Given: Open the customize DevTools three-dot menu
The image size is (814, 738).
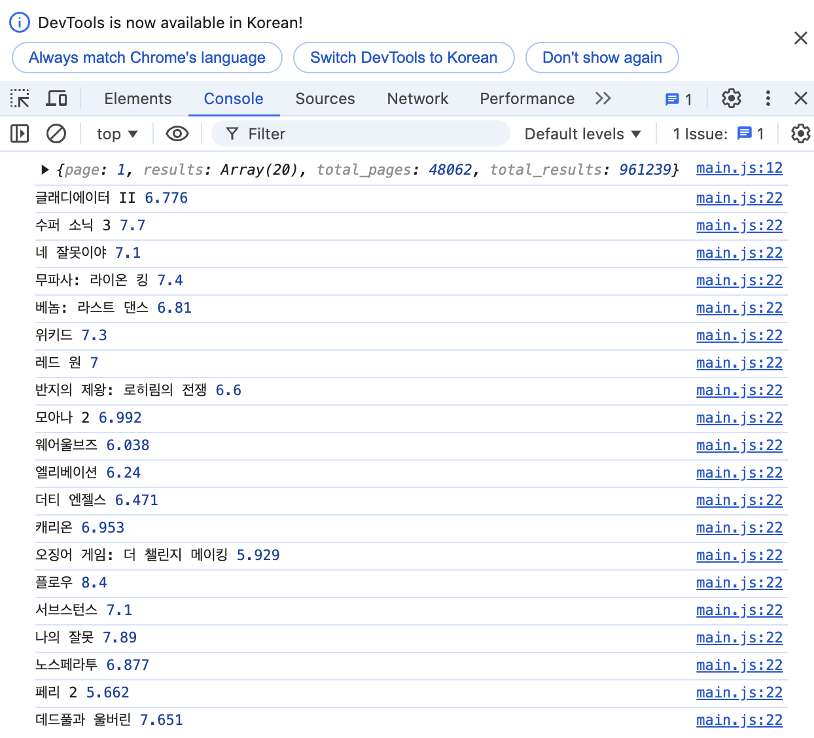Looking at the screenshot, I should (768, 99).
